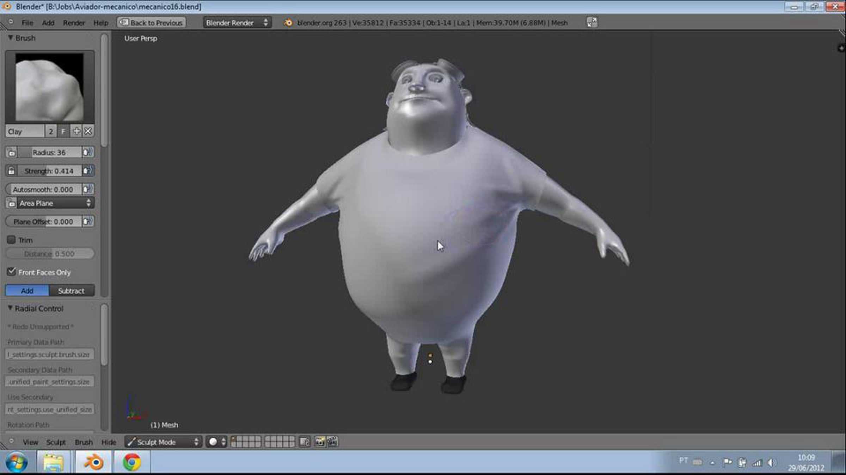Unlink the Clay brush with the X icon
This screenshot has width=846, height=475.
click(x=88, y=132)
